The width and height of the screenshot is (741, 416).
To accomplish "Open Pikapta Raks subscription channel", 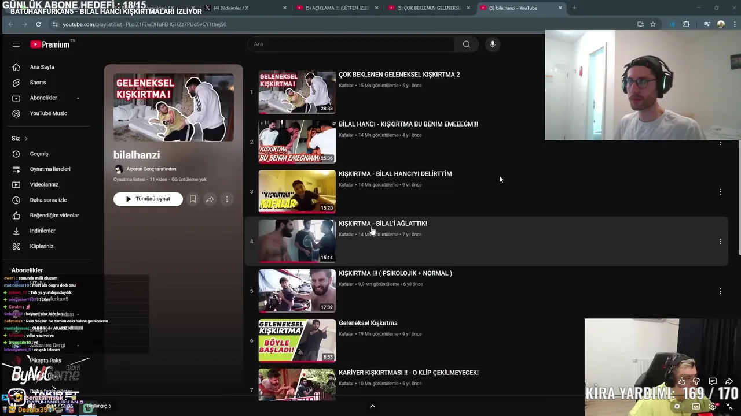I will [x=46, y=361].
